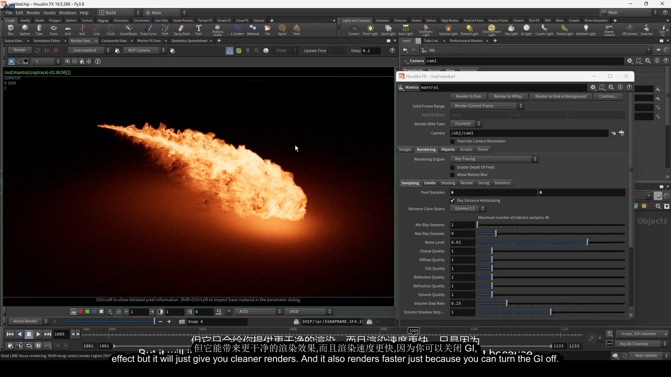Screen dimensions: 671x377
Task: Select the Tube shelf tool
Action: tap(39, 30)
